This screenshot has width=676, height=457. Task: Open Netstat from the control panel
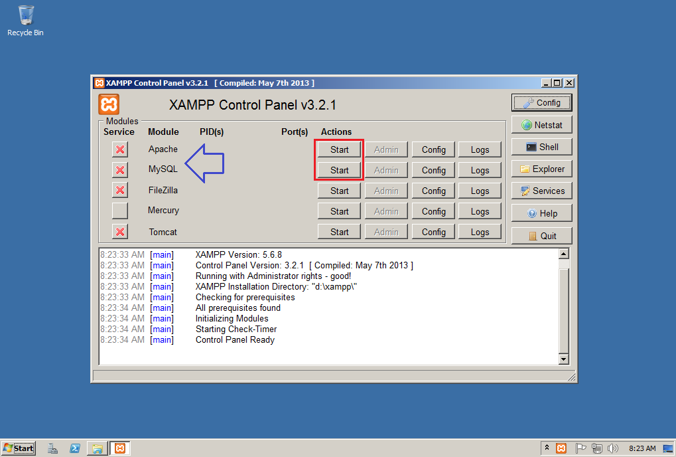[541, 124]
